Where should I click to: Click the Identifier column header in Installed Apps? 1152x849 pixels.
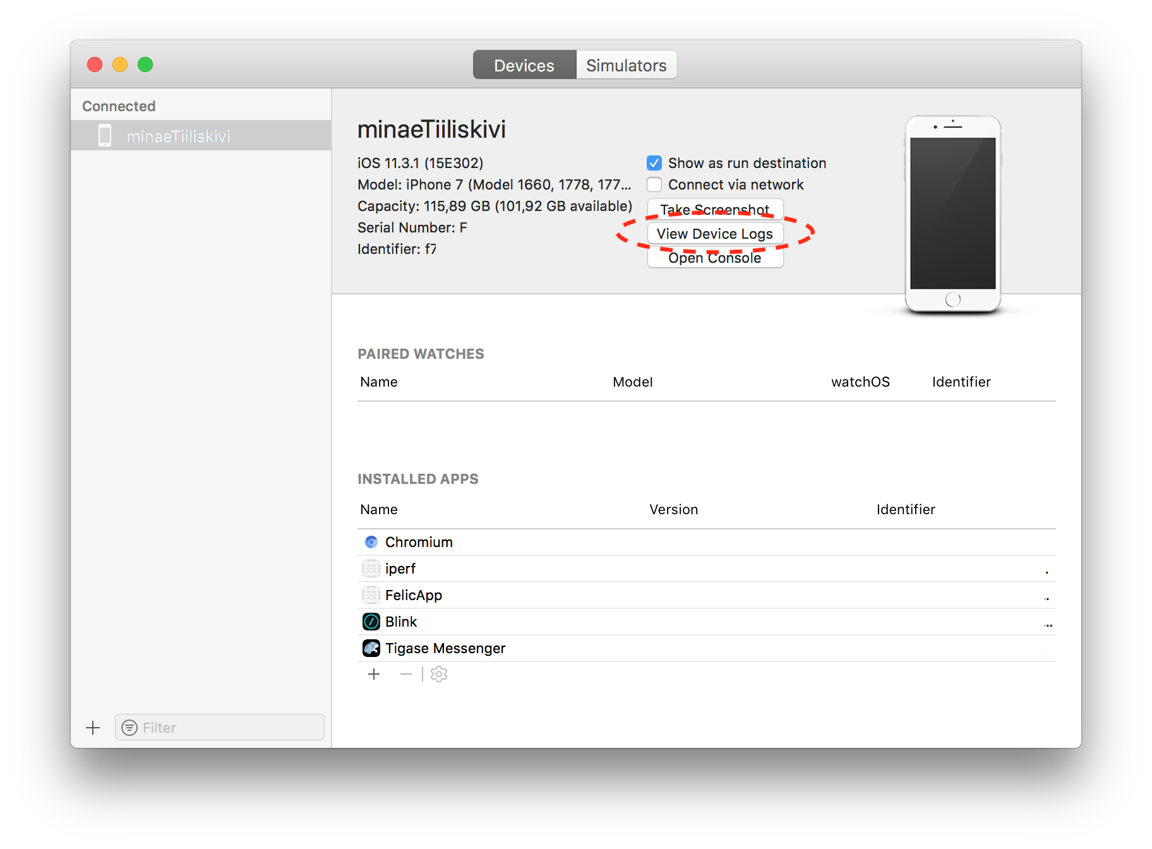(x=906, y=509)
